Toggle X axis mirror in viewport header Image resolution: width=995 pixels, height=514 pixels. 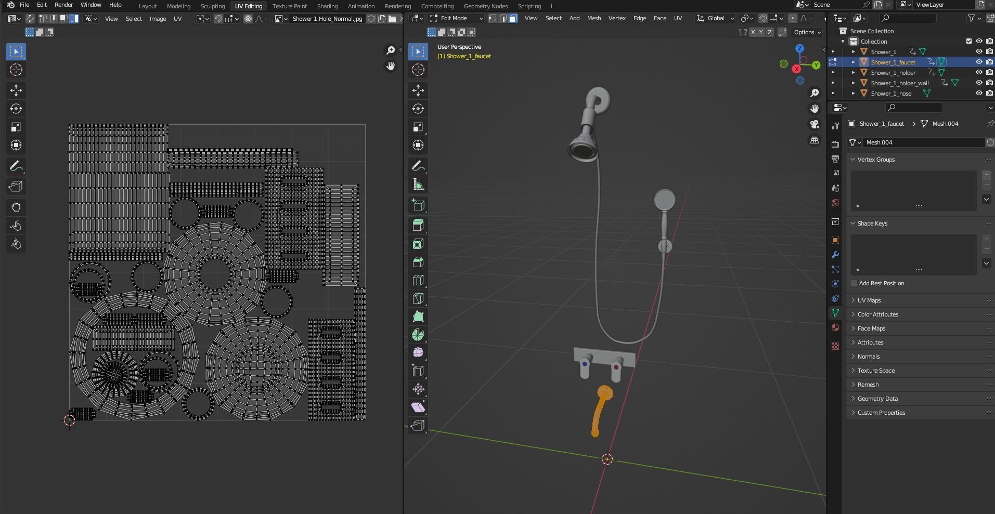click(753, 32)
